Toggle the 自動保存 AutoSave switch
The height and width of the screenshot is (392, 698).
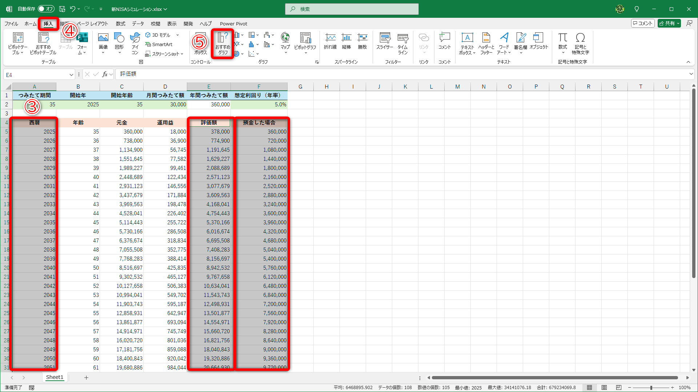tap(46, 9)
